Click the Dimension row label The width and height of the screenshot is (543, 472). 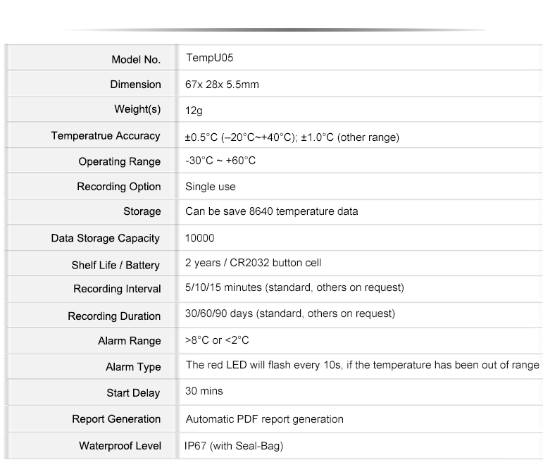[135, 85]
